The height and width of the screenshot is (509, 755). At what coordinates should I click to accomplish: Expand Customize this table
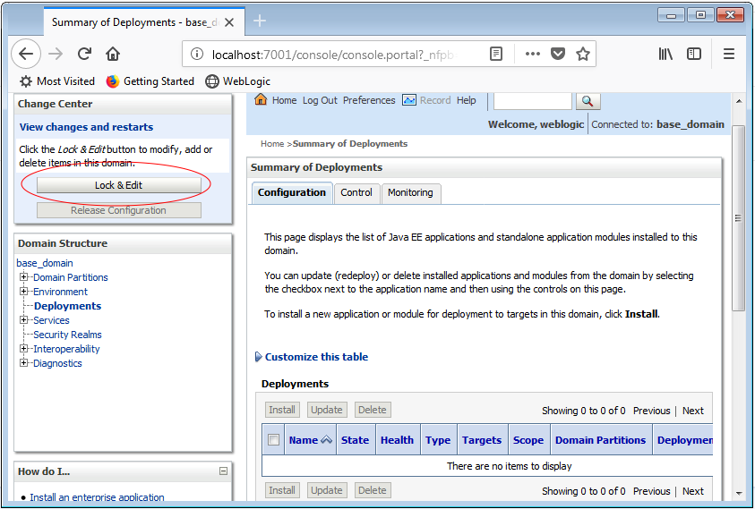[312, 357]
